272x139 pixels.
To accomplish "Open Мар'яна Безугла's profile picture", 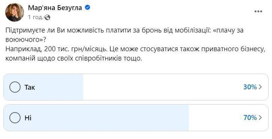I will coord(15,12).
